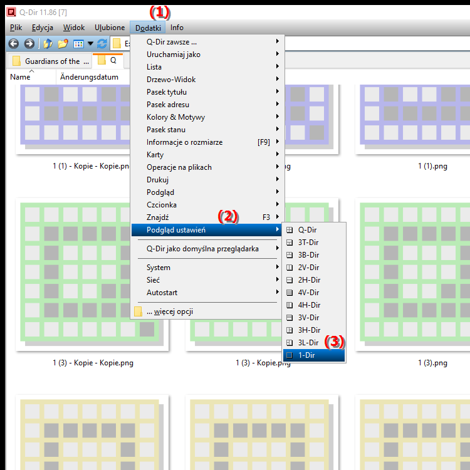Click the Dodatki menu

tap(148, 28)
